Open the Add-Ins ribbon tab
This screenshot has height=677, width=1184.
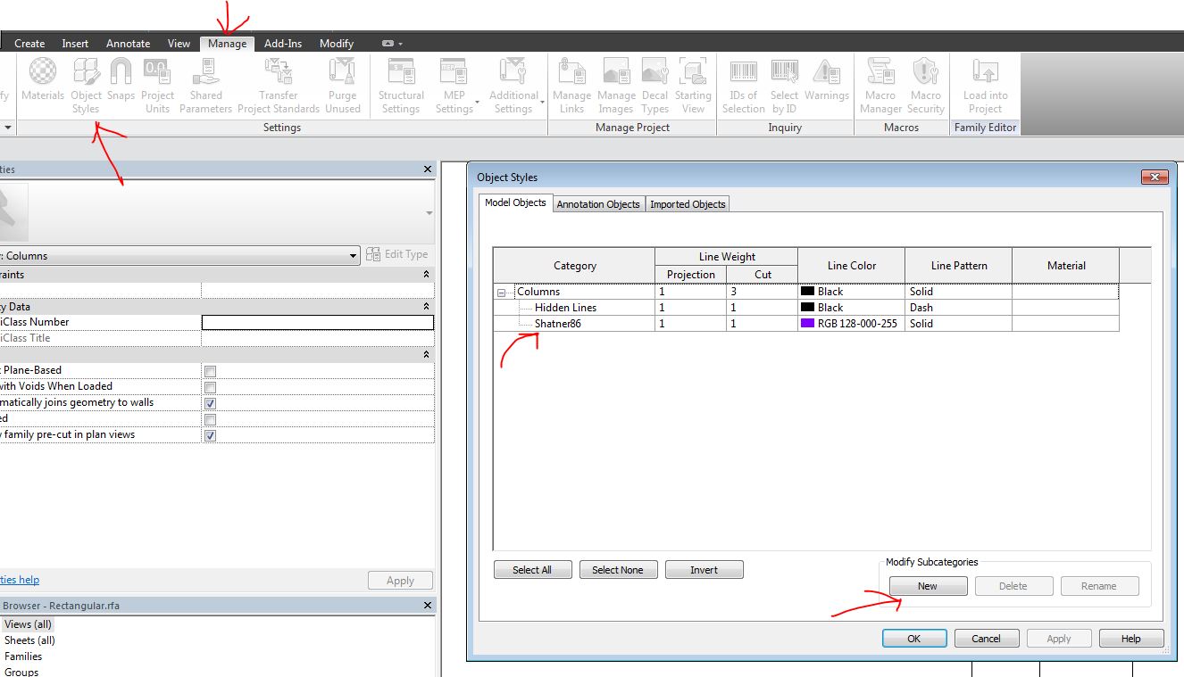click(282, 43)
